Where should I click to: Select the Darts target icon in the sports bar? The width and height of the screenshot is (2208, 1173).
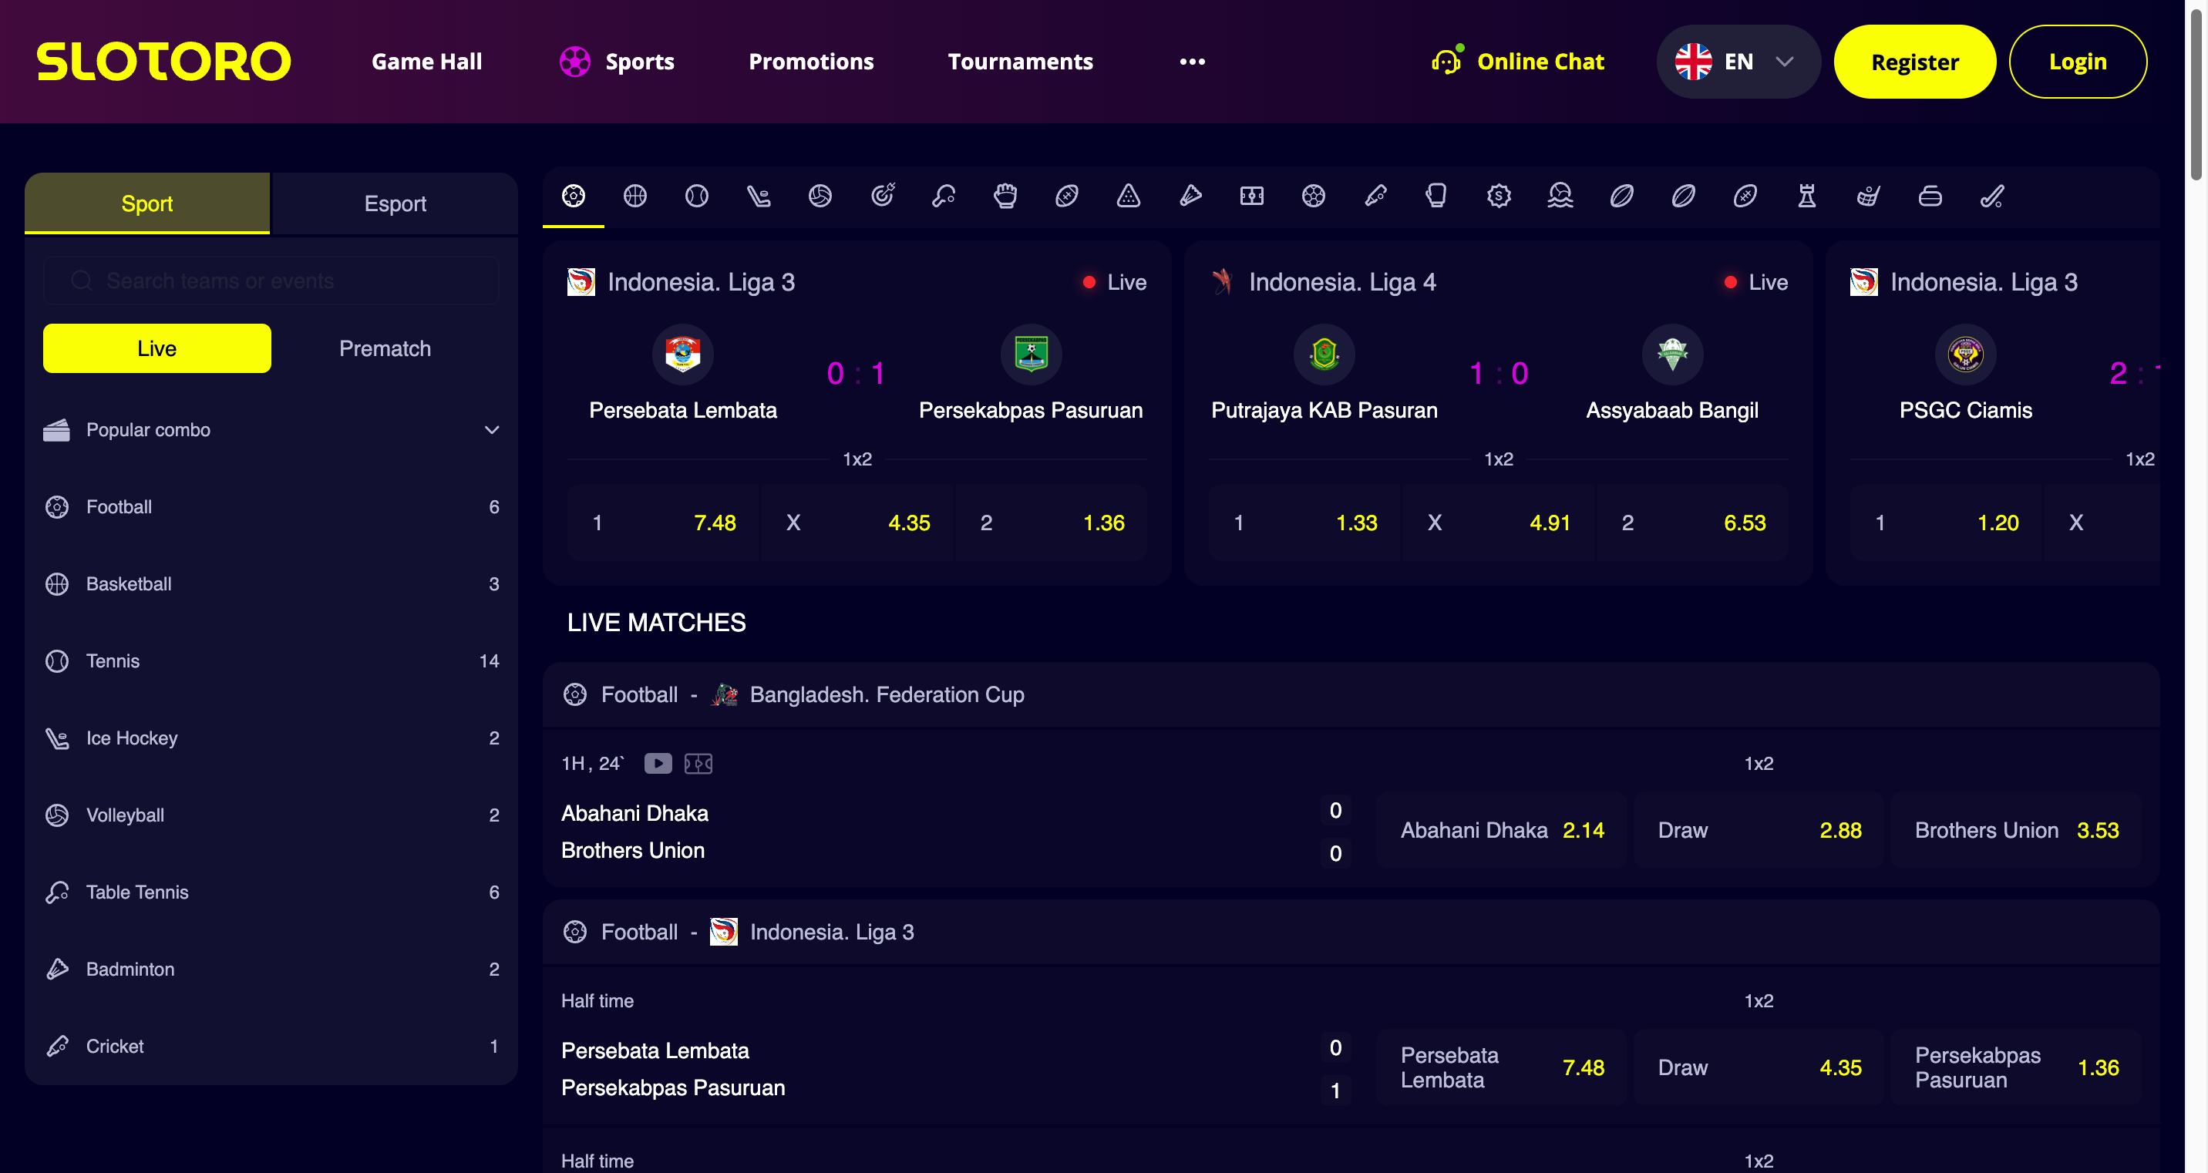(882, 197)
